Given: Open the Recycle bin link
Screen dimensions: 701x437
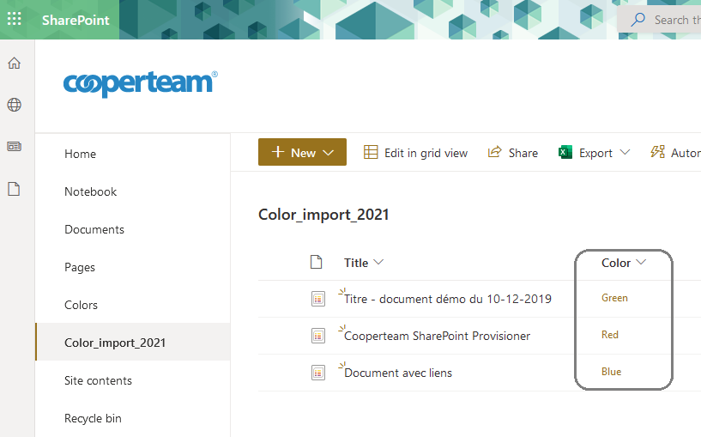Looking at the screenshot, I should pyautogui.click(x=93, y=419).
